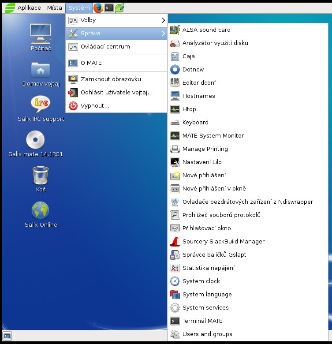The image size is (332, 344).
Task: Open Statistika napájení
Action: point(248,268)
